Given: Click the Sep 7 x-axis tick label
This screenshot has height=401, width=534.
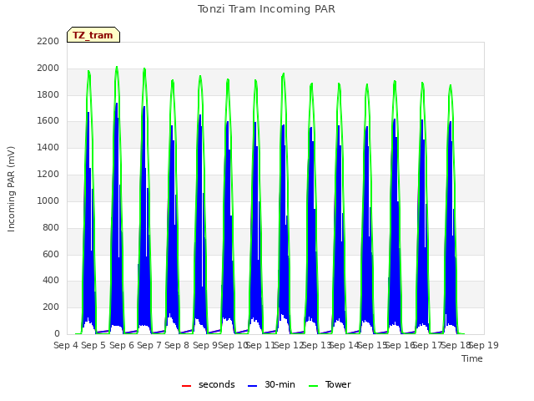Looking at the screenshot, I should tap(149, 345).
